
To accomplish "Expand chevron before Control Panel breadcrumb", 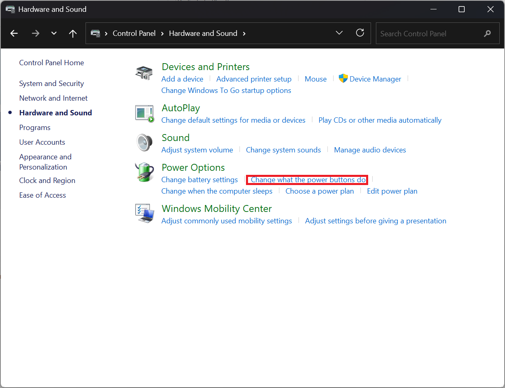I will tap(106, 33).
